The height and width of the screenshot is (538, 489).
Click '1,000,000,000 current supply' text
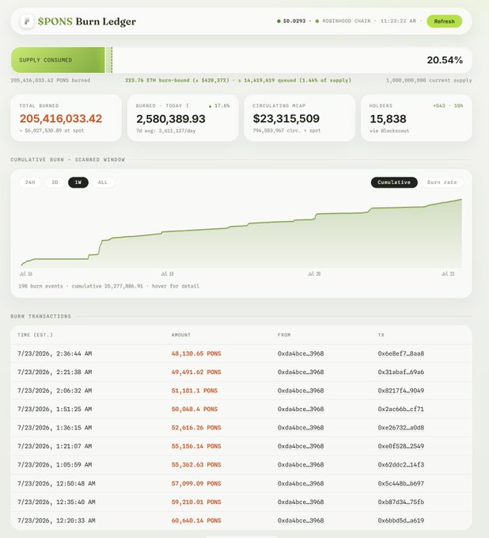[x=429, y=80]
